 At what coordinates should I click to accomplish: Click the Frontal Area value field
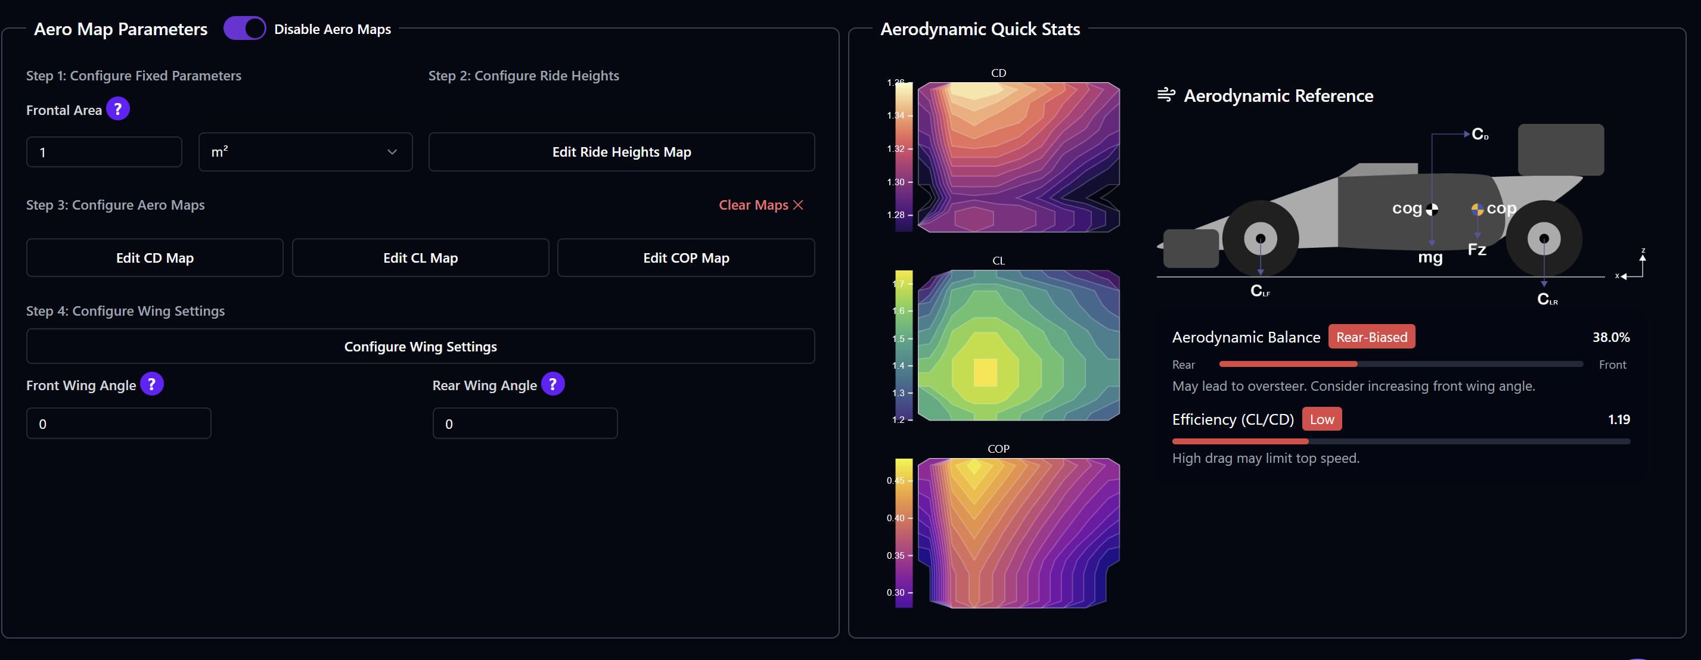[104, 152]
